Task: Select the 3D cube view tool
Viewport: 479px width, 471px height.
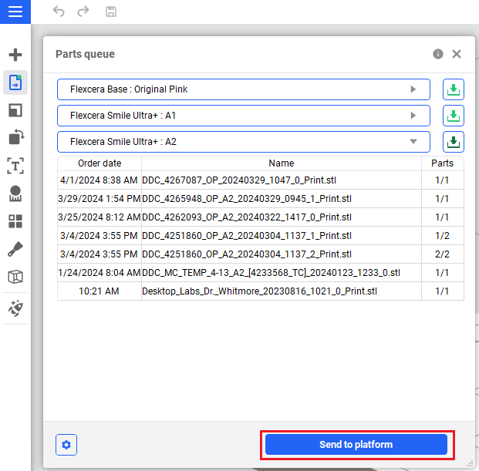Action: pos(15,277)
